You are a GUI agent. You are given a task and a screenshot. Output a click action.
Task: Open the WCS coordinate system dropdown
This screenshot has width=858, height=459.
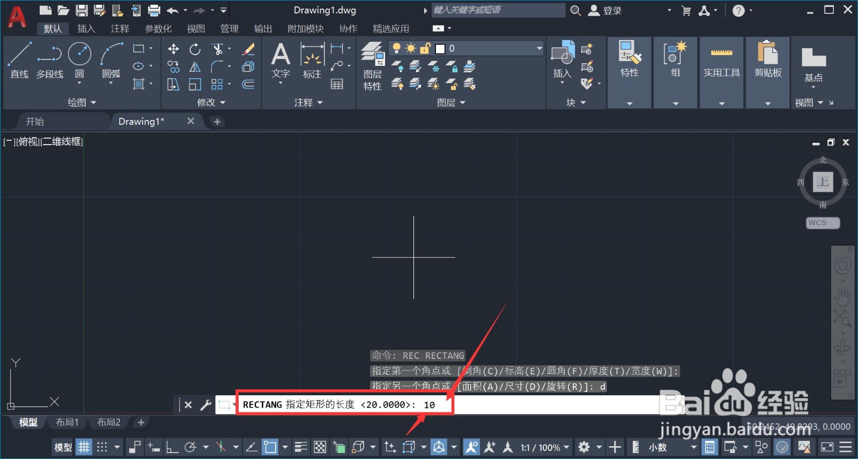(x=823, y=223)
